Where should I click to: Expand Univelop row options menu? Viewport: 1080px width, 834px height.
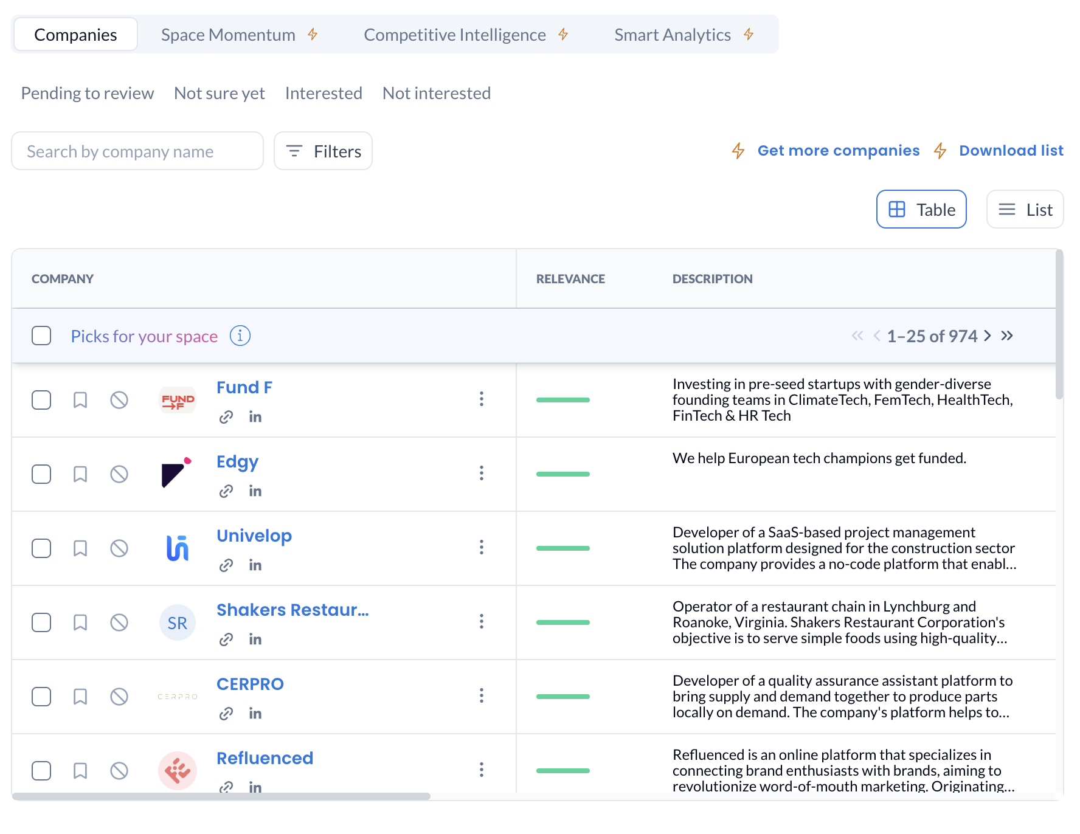482,547
